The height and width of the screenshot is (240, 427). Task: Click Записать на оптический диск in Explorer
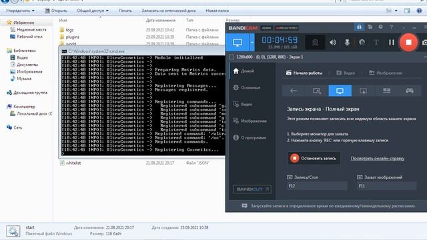coord(169,11)
